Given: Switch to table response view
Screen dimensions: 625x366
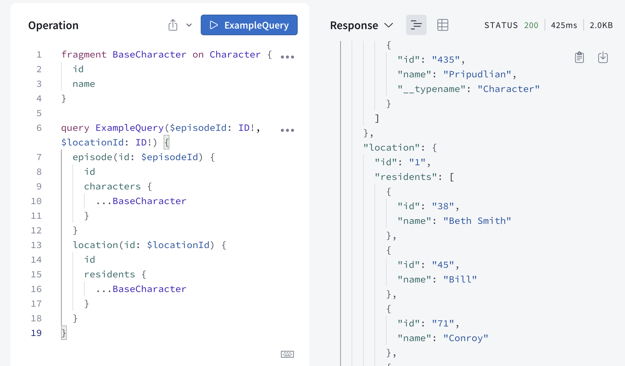Looking at the screenshot, I should (443, 25).
